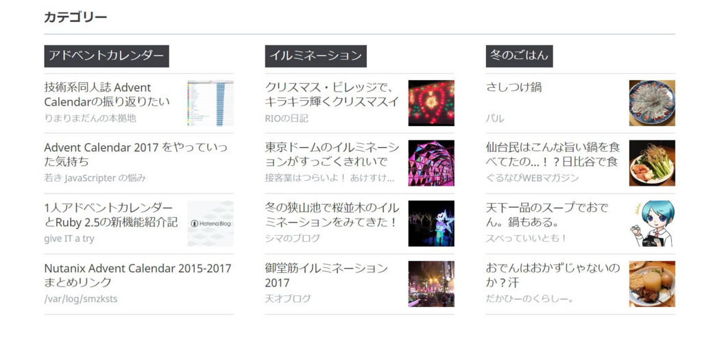The width and height of the screenshot is (702, 342).
Task: Click the anime character thumbnail with camera
Action: pyautogui.click(x=652, y=223)
